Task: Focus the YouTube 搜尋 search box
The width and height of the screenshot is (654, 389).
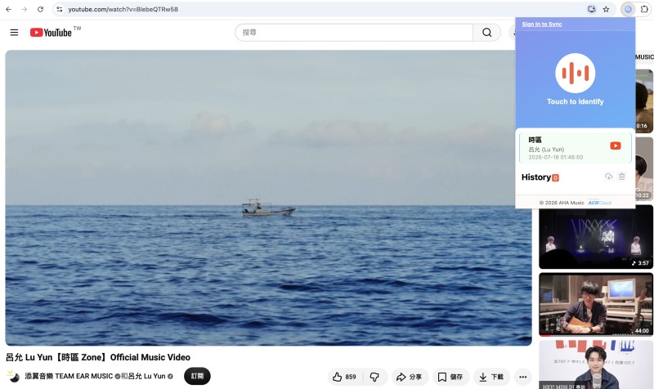Action: tap(354, 32)
